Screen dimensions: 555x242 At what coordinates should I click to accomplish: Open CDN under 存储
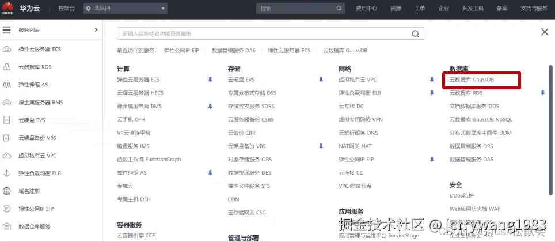pos(233,199)
